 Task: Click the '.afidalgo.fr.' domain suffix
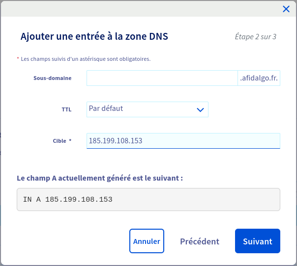pyautogui.click(x=259, y=78)
